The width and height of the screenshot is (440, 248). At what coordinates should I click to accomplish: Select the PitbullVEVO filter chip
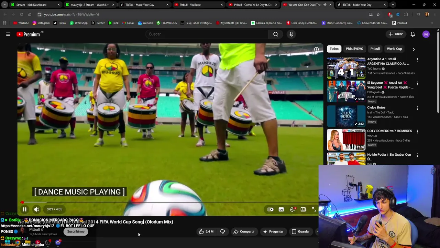coord(354,49)
